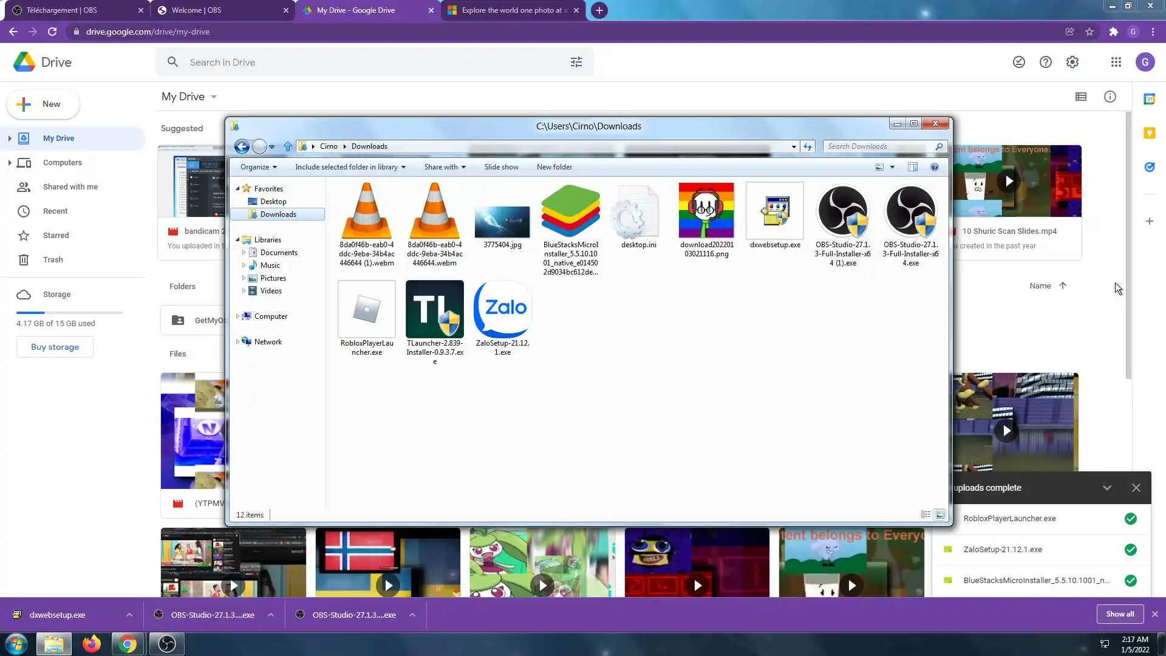1166x656 pixels.
Task: Click the Drive support help icon
Action: [x=1045, y=62]
